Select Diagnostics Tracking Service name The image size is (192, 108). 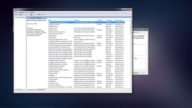click(57, 32)
